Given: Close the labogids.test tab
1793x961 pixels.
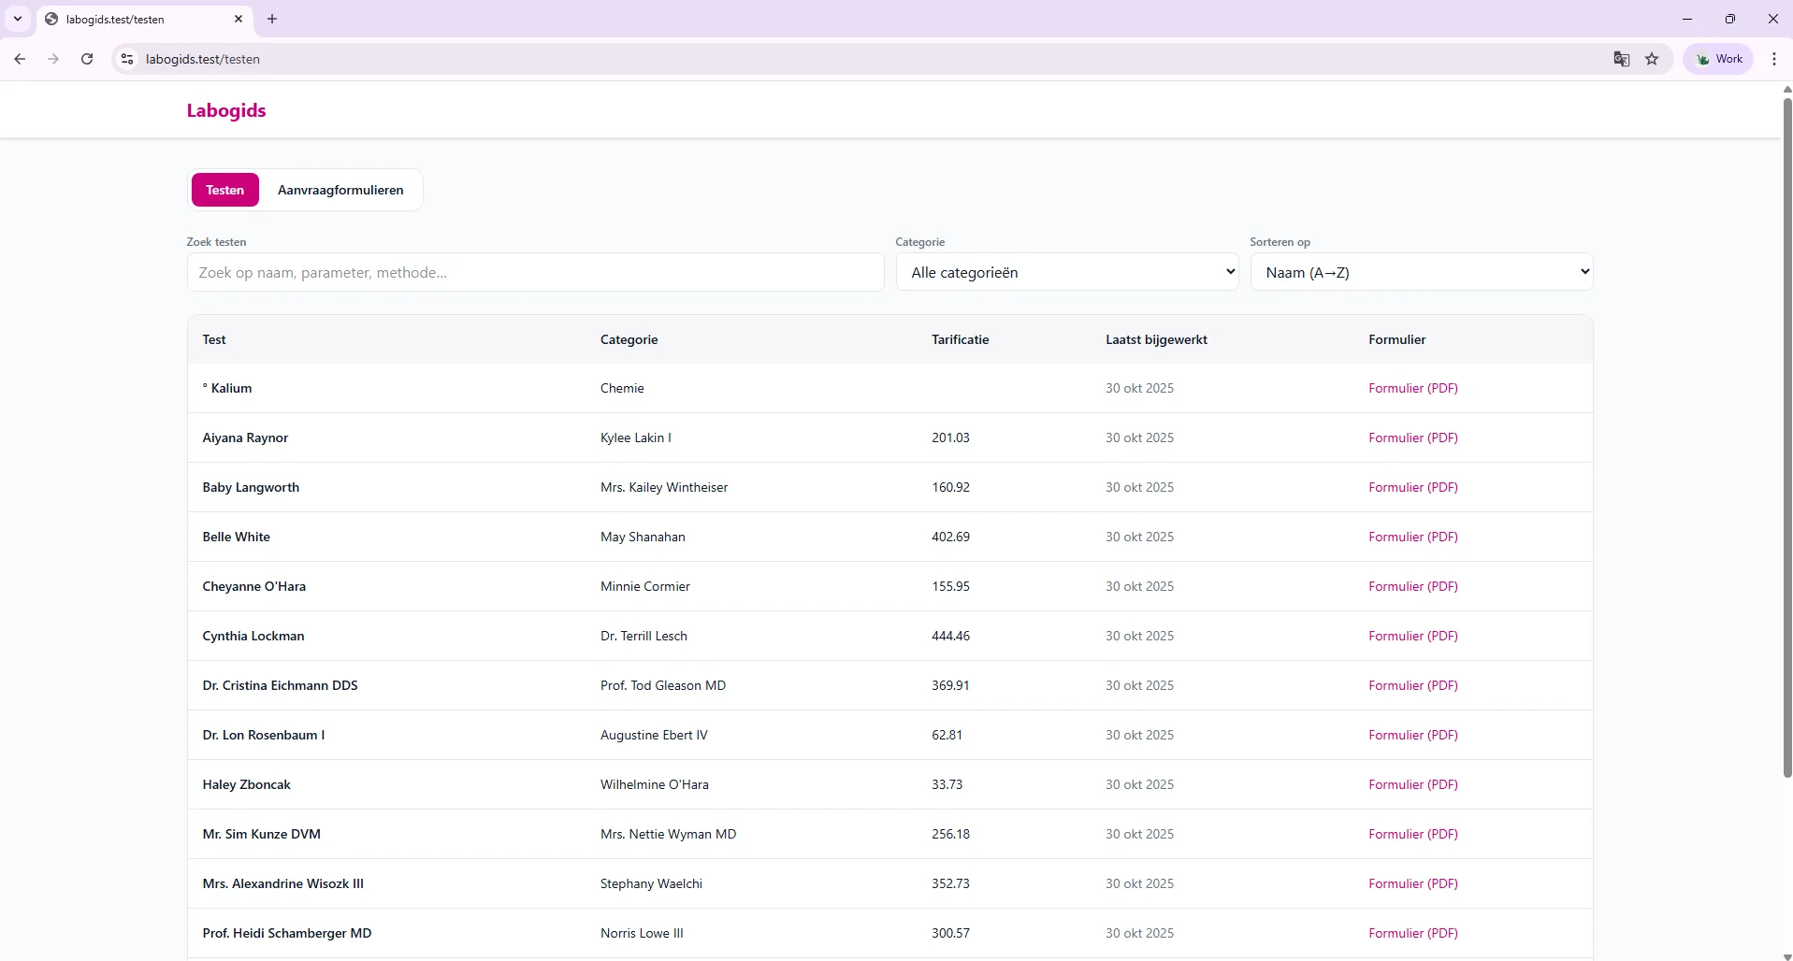Looking at the screenshot, I should [x=239, y=19].
